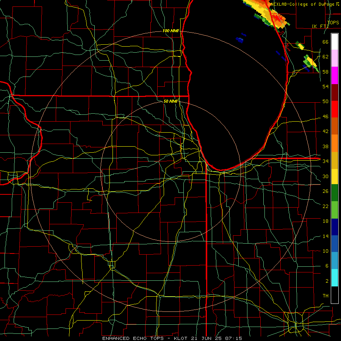Click the light pink legend swatch
341x341 pixels.
[335, 58]
